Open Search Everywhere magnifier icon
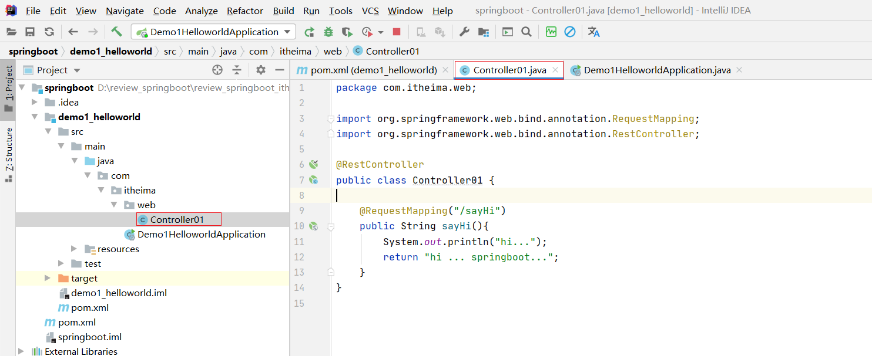Screen dimensions: 872x356 tap(526, 32)
